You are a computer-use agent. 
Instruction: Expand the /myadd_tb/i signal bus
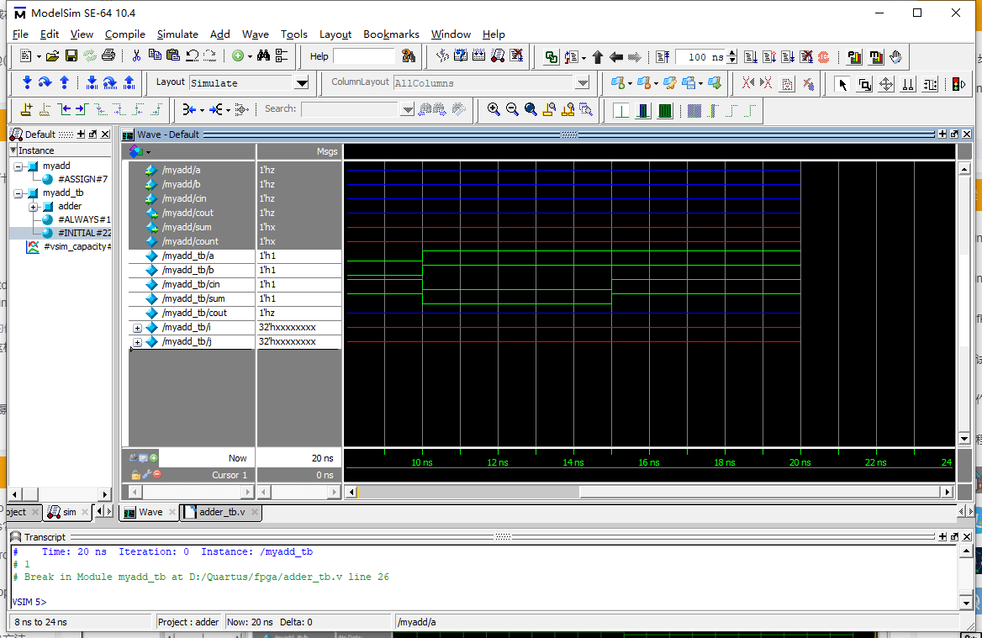[137, 328]
